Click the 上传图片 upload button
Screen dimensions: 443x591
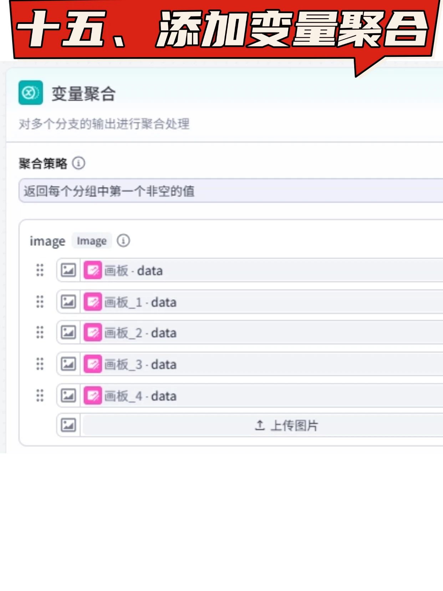pyautogui.click(x=263, y=425)
